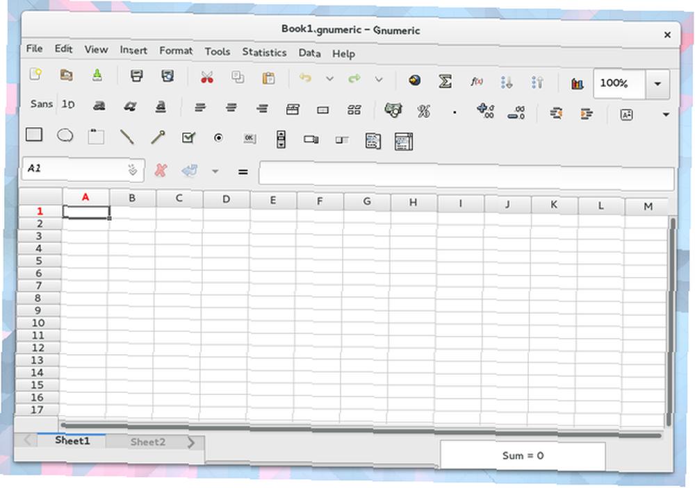Select the frame object tool

tap(96, 136)
